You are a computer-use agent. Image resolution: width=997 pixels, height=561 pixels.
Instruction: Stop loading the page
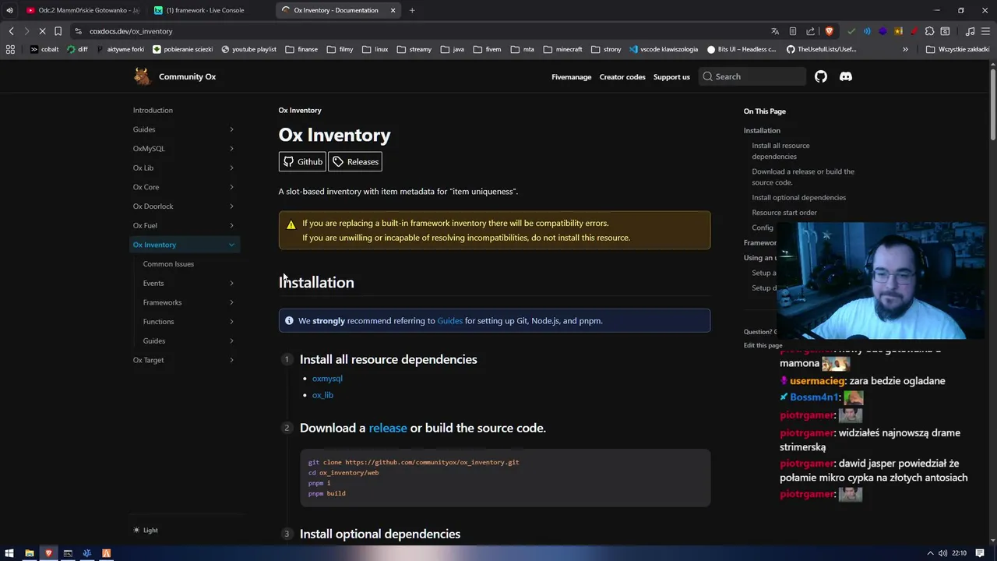[x=41, y=31]
